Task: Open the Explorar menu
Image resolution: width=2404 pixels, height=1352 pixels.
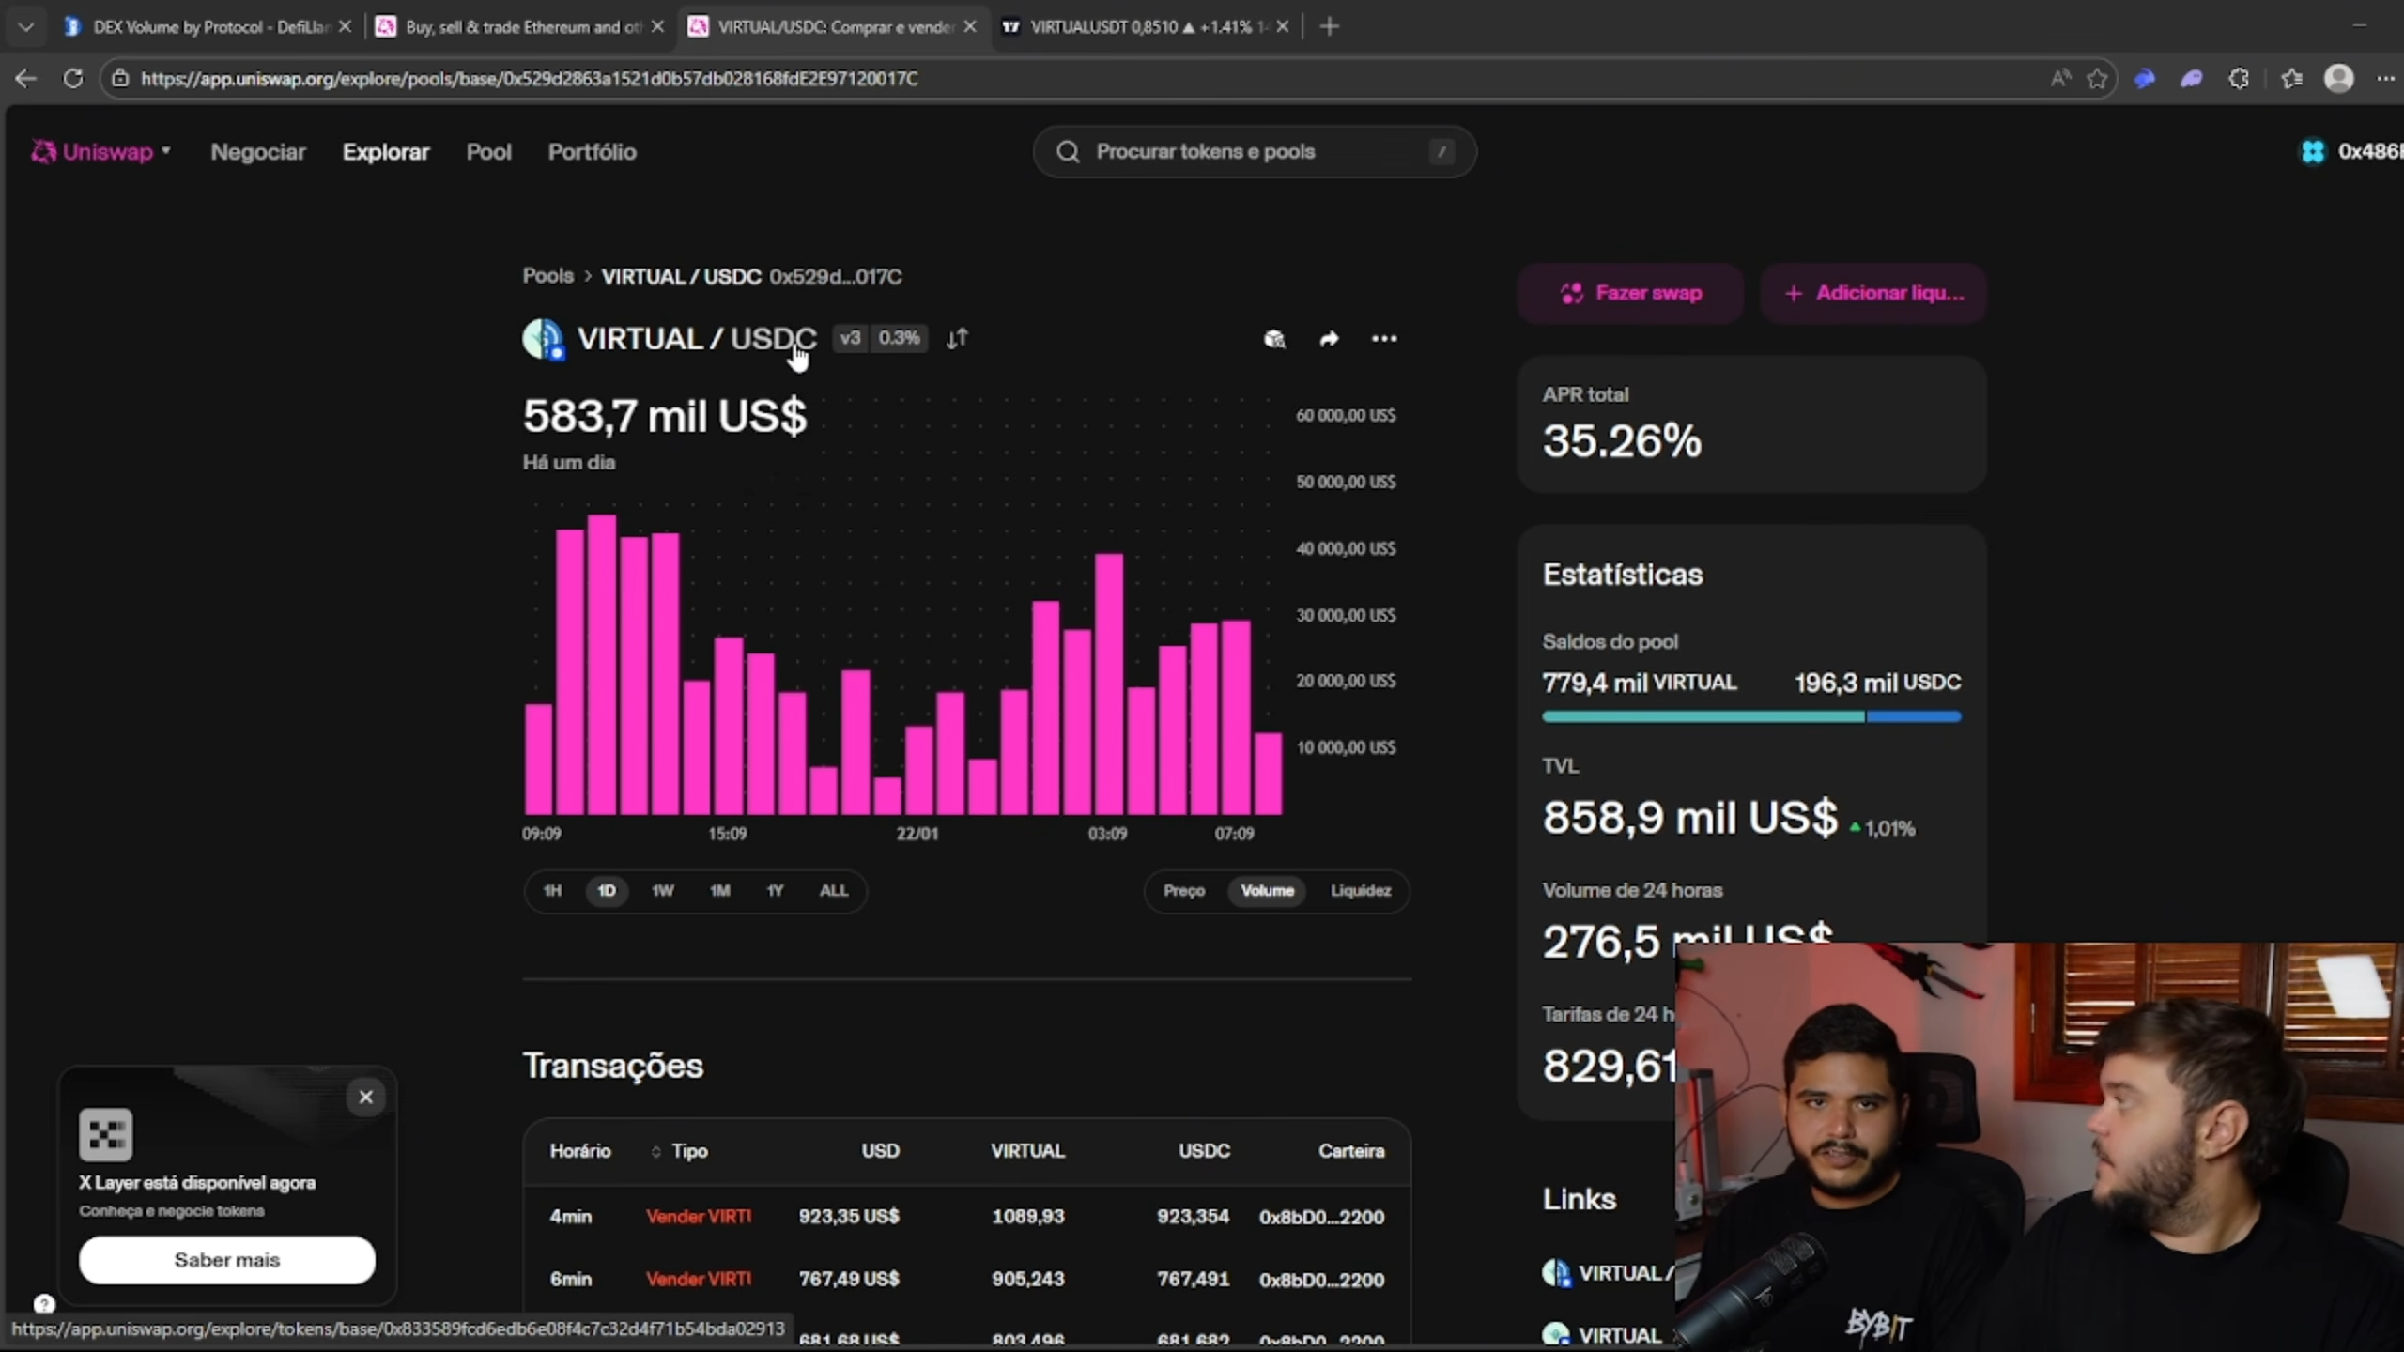Action: tap(386, 152)
